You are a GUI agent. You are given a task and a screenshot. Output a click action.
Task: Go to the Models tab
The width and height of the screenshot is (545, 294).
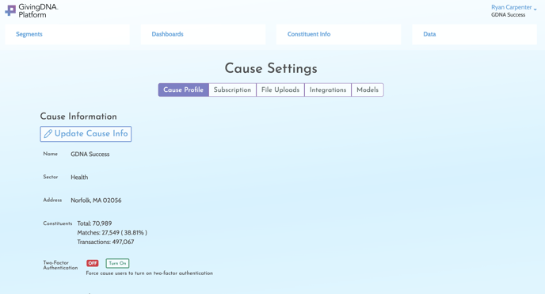[368, 90]
